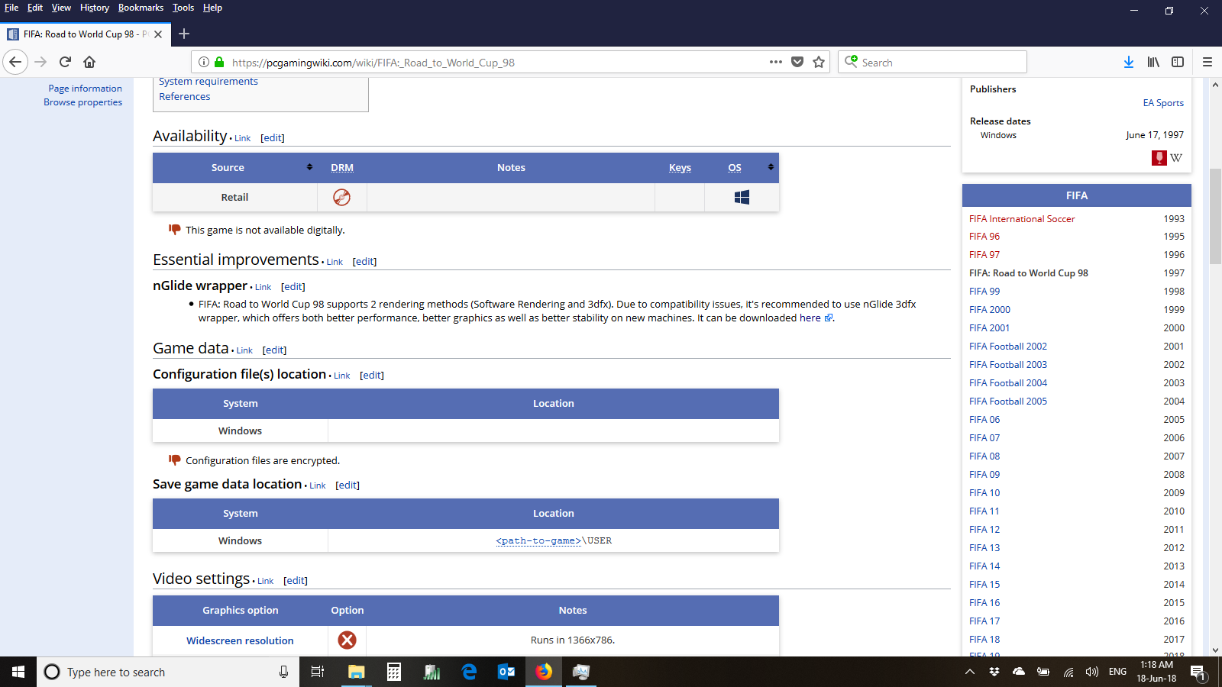
Task: Click the browser Search field
Action: (x=939, y=63)
